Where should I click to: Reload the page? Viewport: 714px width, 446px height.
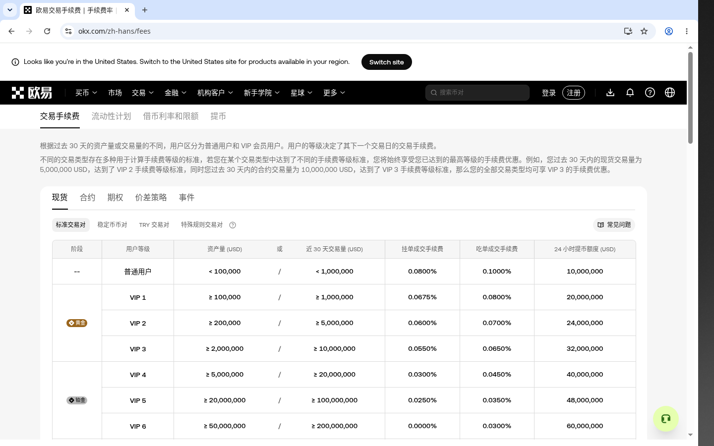[47, 31]
